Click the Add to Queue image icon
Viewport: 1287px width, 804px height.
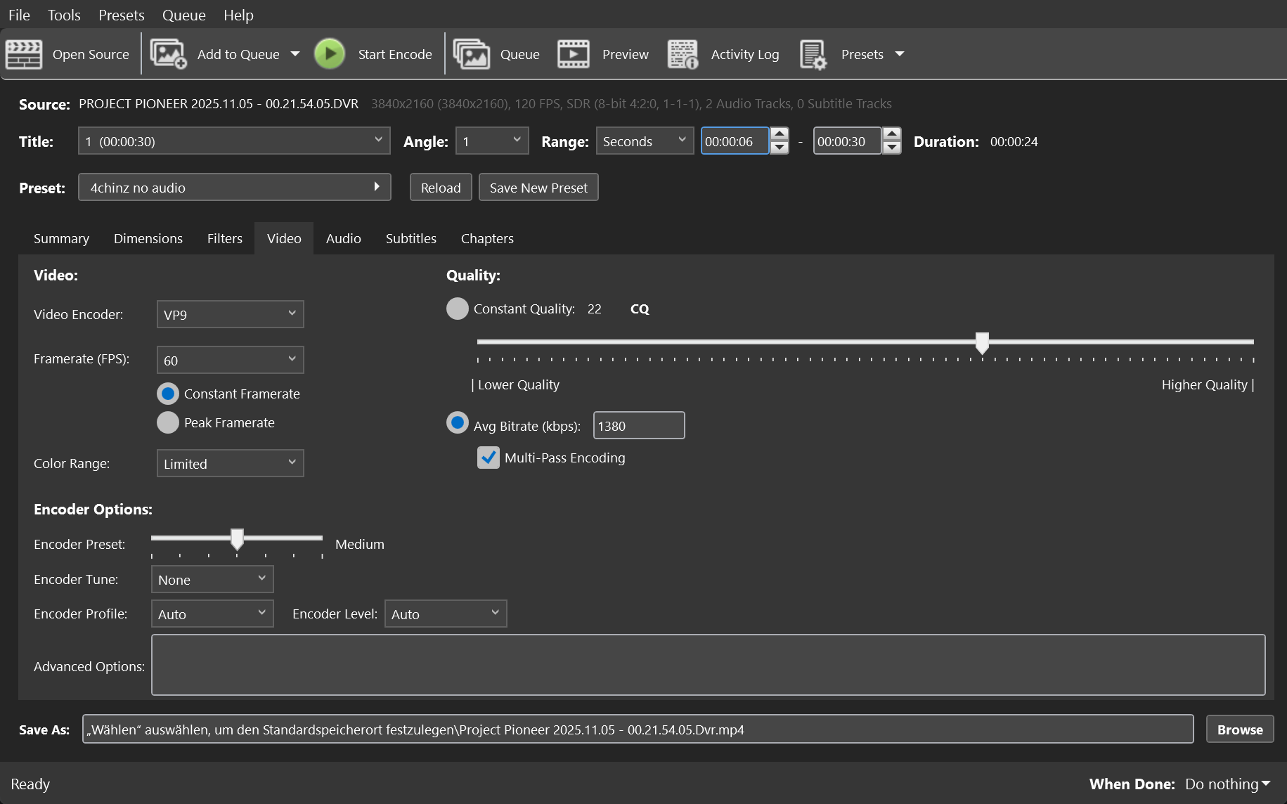[x=168, y=54]
